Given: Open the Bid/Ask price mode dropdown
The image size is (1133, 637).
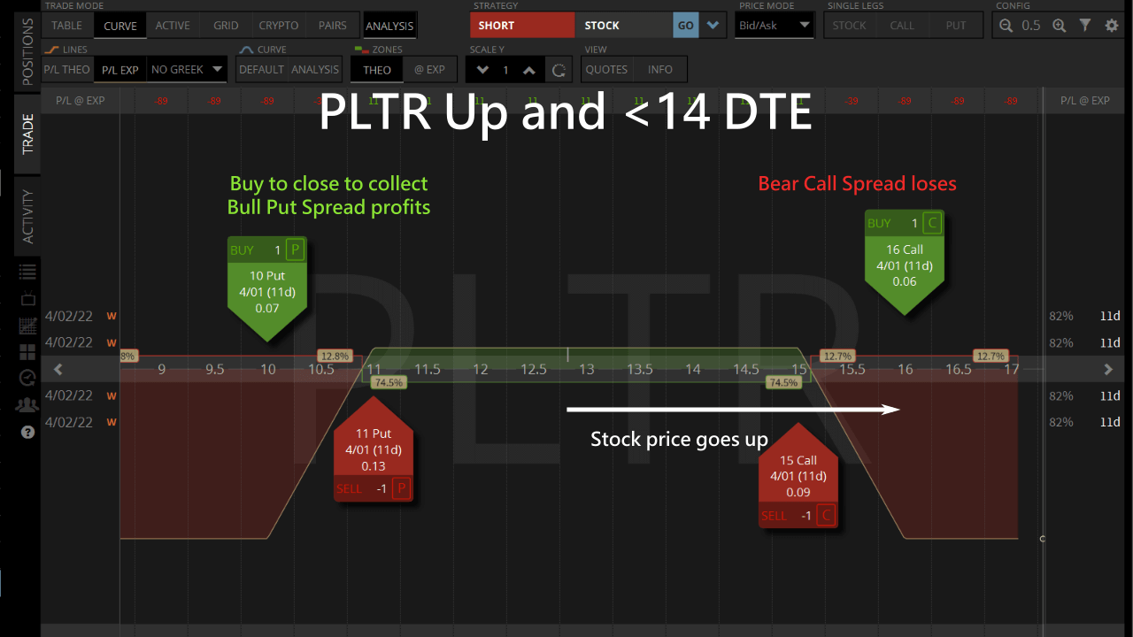Looking at the screenshot, I should coord(774,26).
